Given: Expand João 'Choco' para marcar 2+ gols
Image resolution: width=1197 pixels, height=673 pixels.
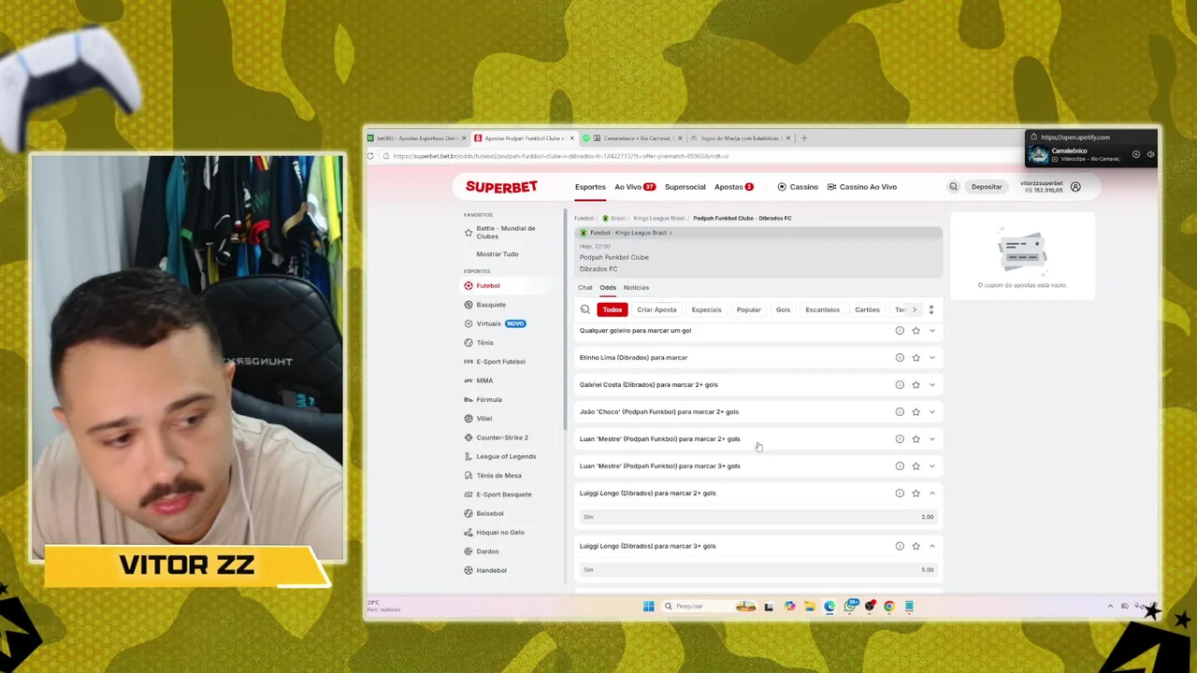Looking at the screenshot, I should [x=931, y=412].
